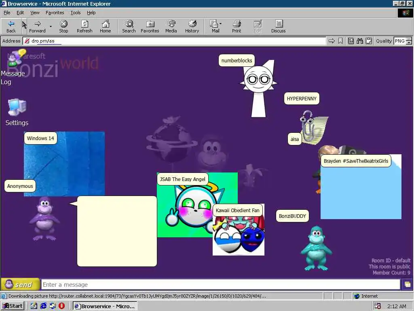
Task: Open the View menu
Action: [35, 13]
